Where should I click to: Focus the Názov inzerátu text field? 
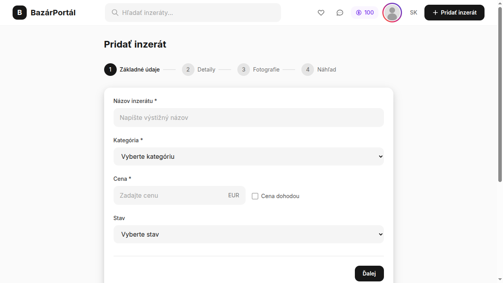pos(248,118)
